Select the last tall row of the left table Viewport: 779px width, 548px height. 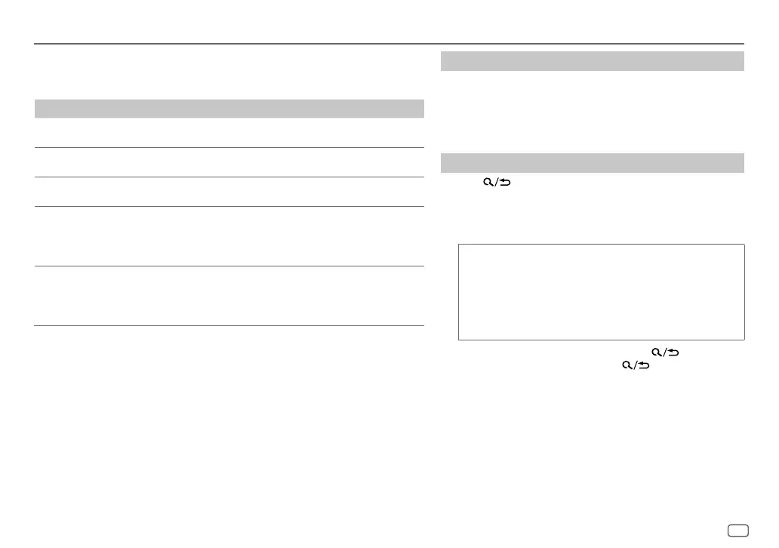(x=229, y=296)
